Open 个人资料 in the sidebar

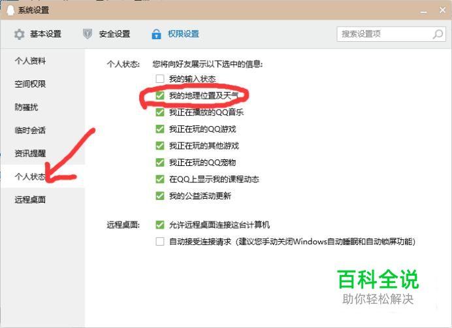[x=42, y=61]
